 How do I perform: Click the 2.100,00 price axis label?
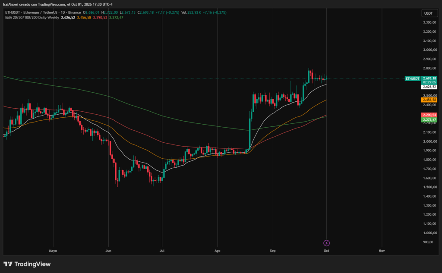(429, 132)
